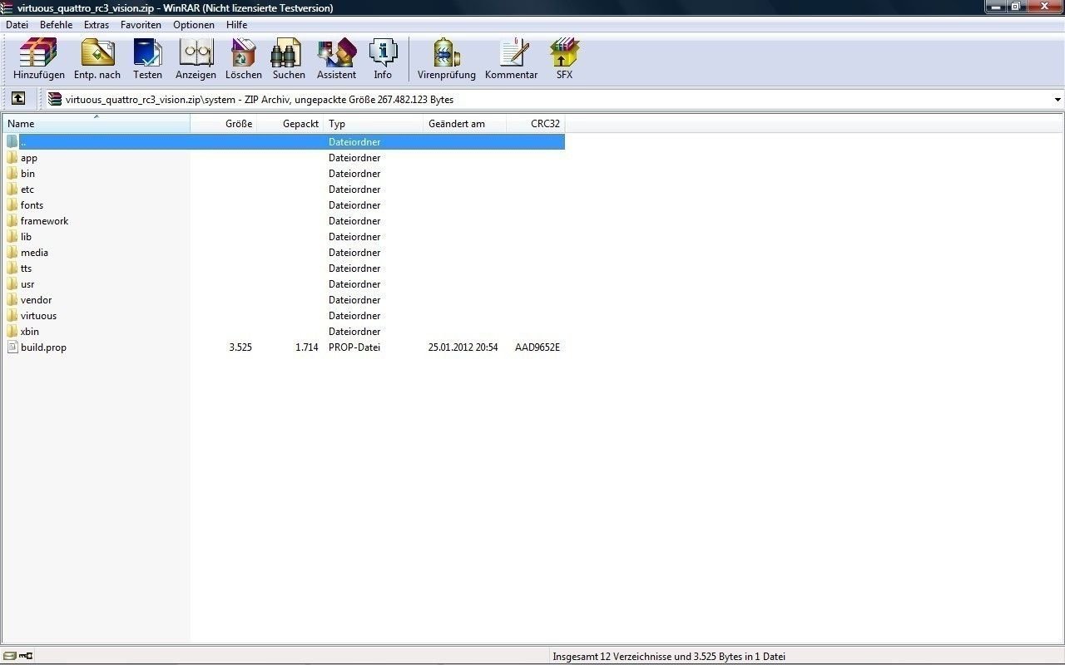The width and height of the screenshot is (1065, 665).
Task: Sort by the Name column header
Action: point(96,124)
